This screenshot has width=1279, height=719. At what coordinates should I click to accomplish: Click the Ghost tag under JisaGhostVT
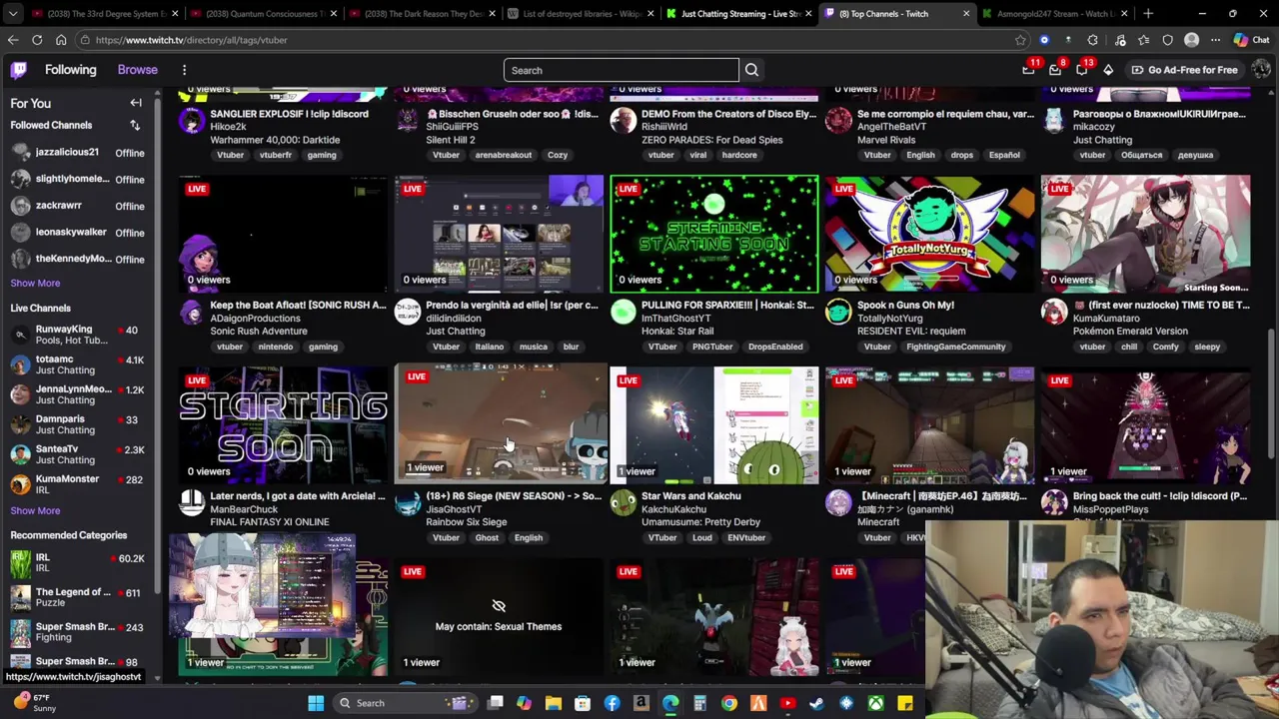pos(487,538)
